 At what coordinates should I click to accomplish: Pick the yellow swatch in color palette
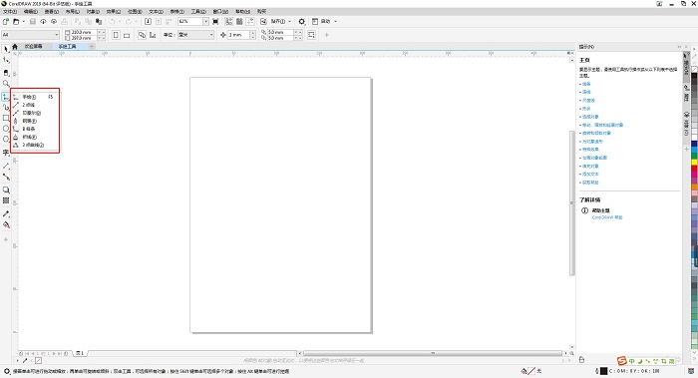coord(694,162)
